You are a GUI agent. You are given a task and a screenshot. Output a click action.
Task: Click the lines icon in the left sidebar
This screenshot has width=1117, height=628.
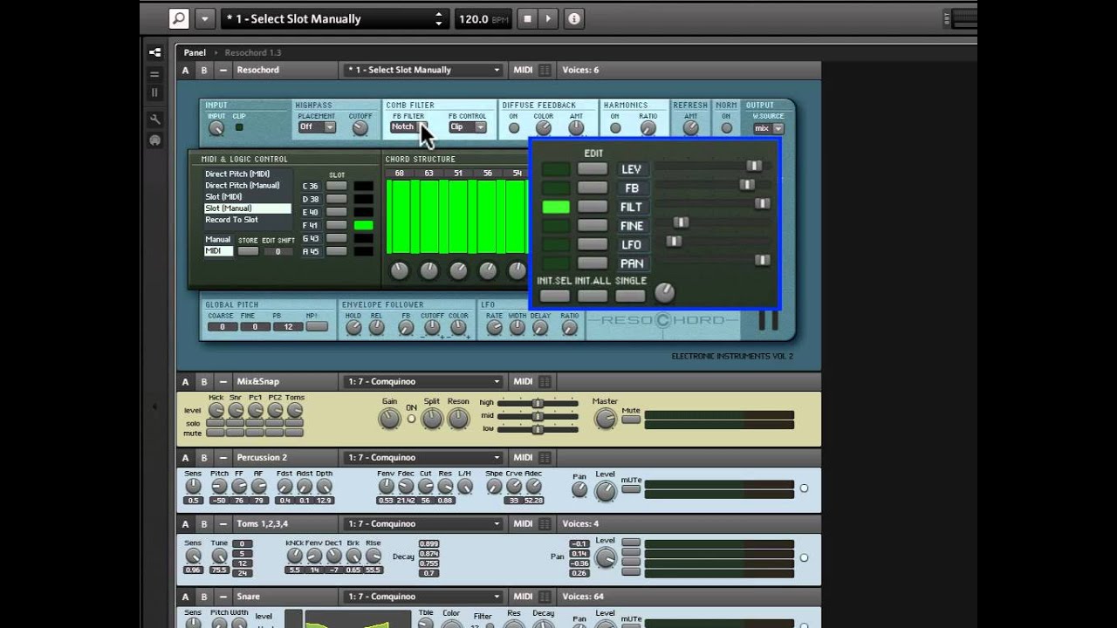(x=154, y=74)
